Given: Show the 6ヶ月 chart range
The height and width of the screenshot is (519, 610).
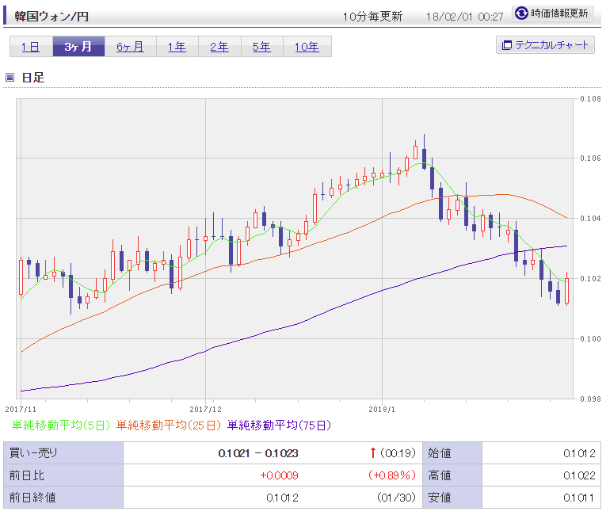Looking at the screenshot, I should tap(130, 47).
